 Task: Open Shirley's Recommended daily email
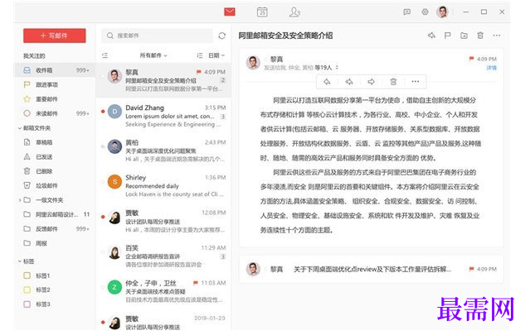[x=163, y=186]
